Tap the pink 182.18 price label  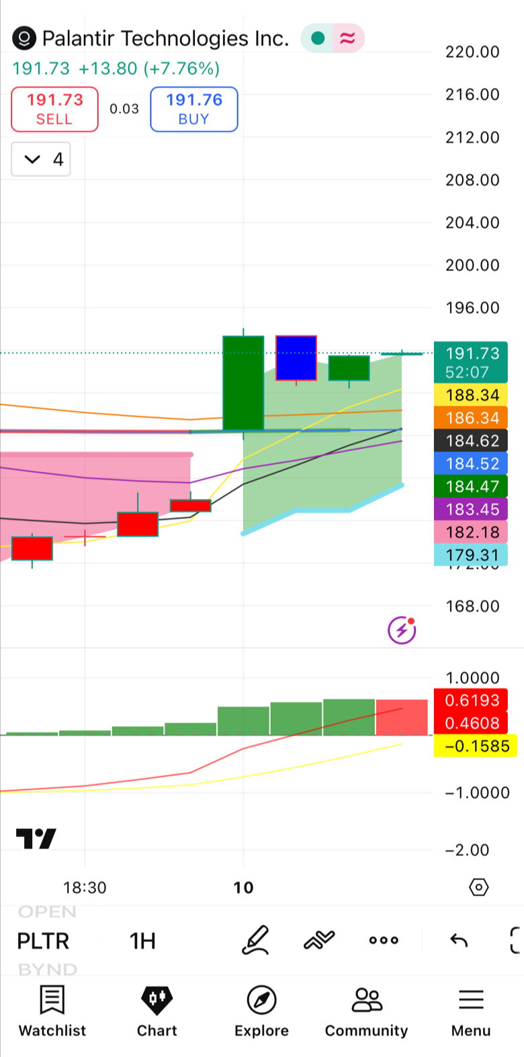[x=471, y=532]
